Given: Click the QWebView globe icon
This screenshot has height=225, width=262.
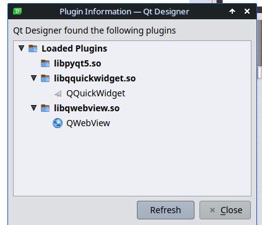Looking at the screenshot, I should 58,123.
